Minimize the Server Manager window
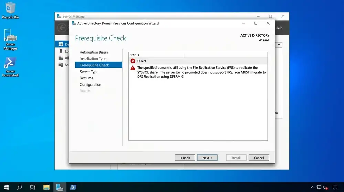Viewport: 344px width, 192px height. click(x=258, y=16)
